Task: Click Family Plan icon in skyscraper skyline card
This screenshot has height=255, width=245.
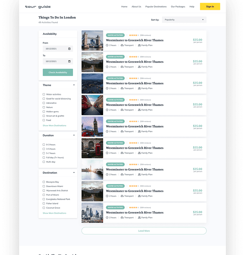Action: tap(139, 217)
